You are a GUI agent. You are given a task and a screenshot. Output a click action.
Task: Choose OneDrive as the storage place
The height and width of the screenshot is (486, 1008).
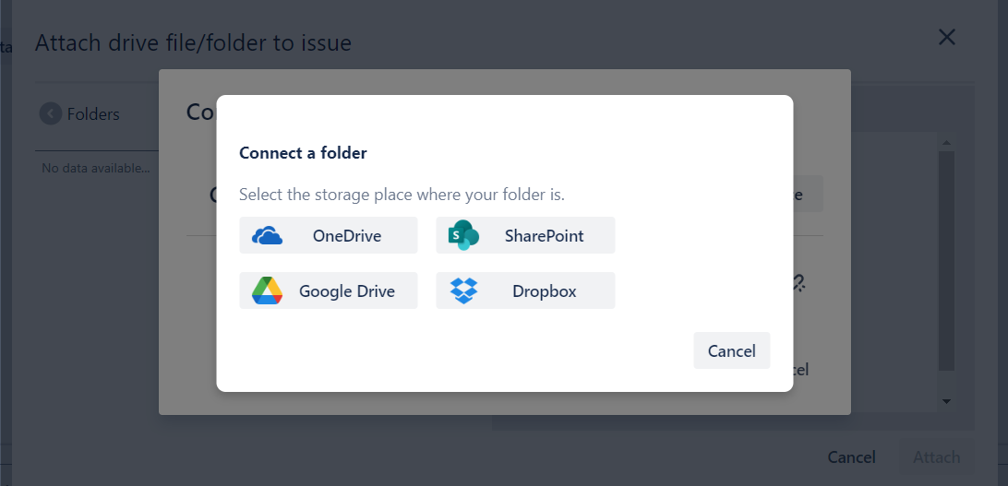(328, 235)
